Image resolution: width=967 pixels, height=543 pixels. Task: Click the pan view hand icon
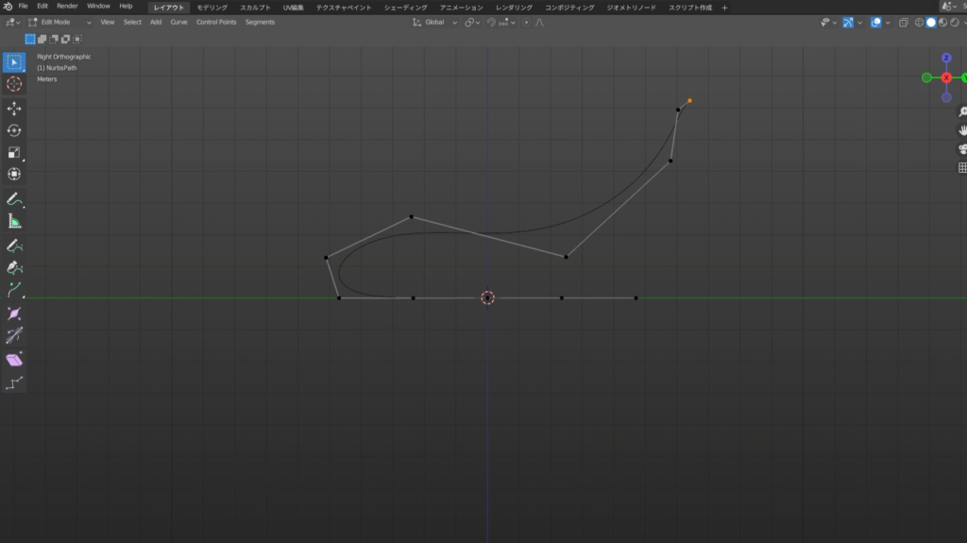pyautogui.click(x=962, y=129)
